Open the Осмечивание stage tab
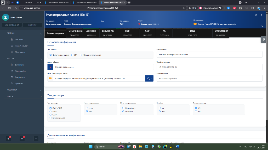 pos(75,33)
